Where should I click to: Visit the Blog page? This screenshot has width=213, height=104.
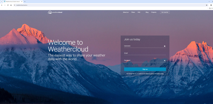click(147, 12)
